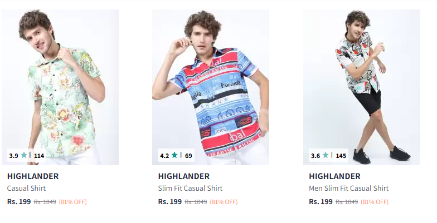The image size is (437, 223).
Task: Click the star icon beside 4.2 rating
Action: tap(174, 155)
